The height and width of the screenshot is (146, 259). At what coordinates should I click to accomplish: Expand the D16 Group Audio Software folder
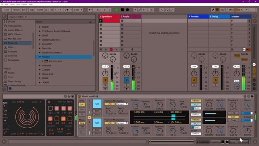tap(40, 31)
